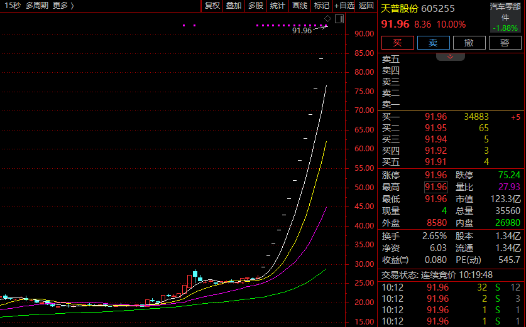Image resolution: width=526 pixels, height=327 pixels.
Task: Click the 警 alert button
Action: (x=505, y=43)
